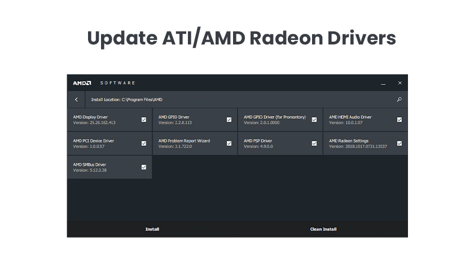
Task: Uncheck the AMD Display Driver checkbox
Action: pyautogui.click(x=144, y=120)
